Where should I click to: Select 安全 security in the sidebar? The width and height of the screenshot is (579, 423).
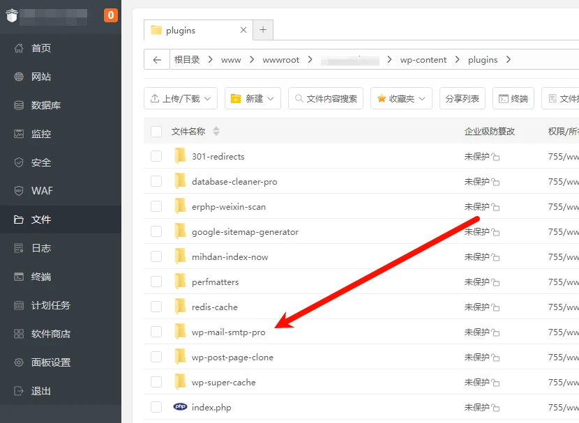click(40, 162)
